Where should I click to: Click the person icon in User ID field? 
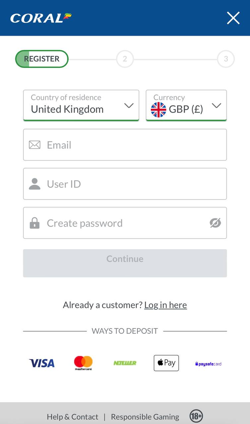(x=34, y=184)
